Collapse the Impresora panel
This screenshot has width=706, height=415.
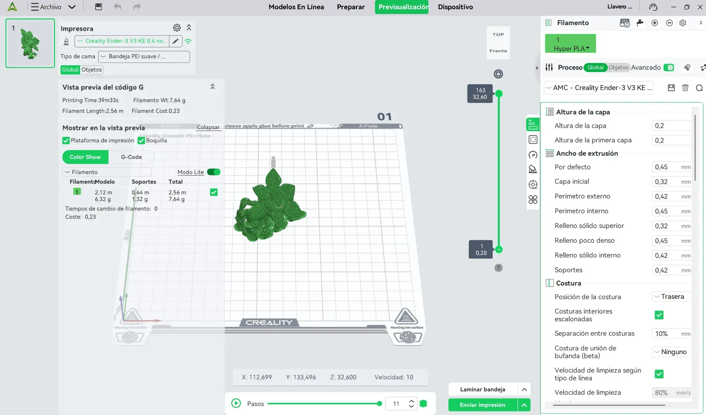[189, 28]
